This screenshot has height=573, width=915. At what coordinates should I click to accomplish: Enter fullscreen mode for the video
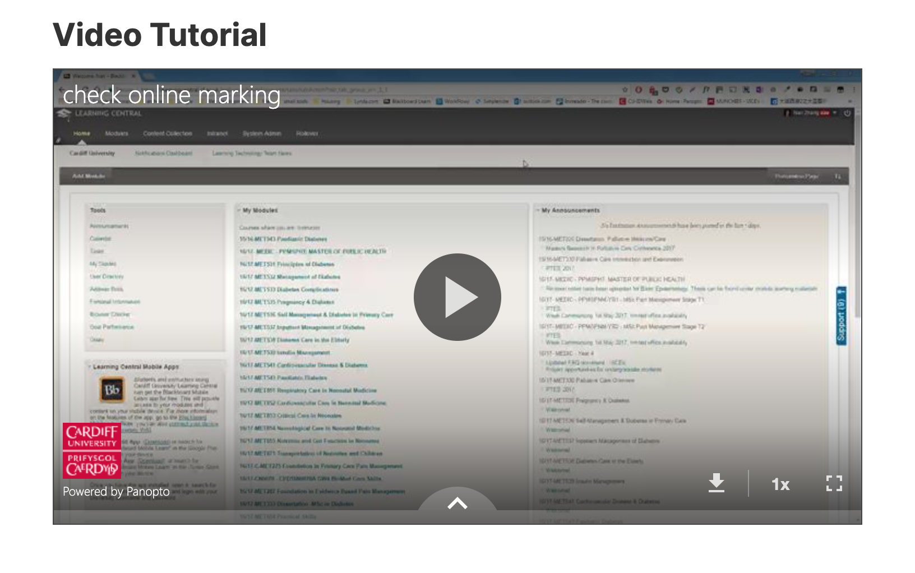tap(834, 483)
